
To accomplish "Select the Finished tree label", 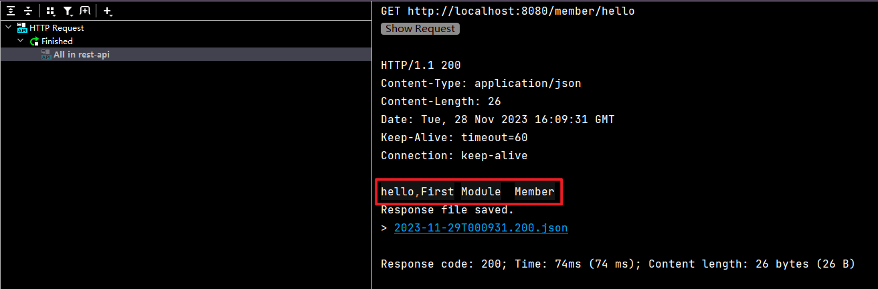I will [57, 41].
